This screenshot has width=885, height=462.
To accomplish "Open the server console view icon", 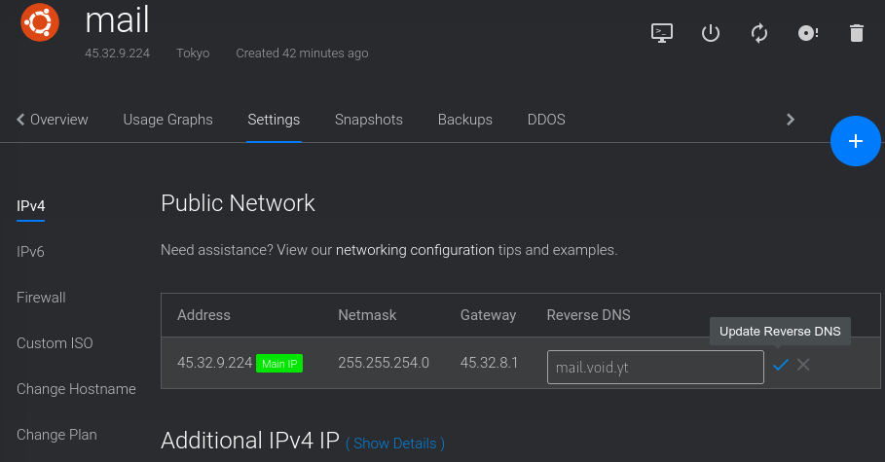I will click(x=661, y=33).
